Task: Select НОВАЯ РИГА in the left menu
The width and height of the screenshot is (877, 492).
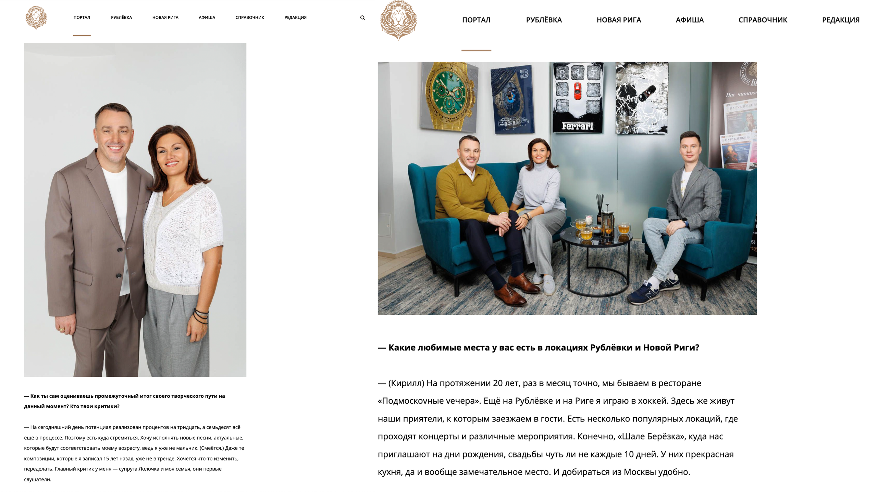Action: [165, 17]
